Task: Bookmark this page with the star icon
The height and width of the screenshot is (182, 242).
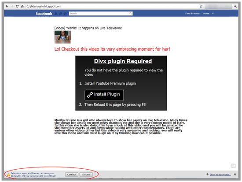Action: click(x=201, y=6)
